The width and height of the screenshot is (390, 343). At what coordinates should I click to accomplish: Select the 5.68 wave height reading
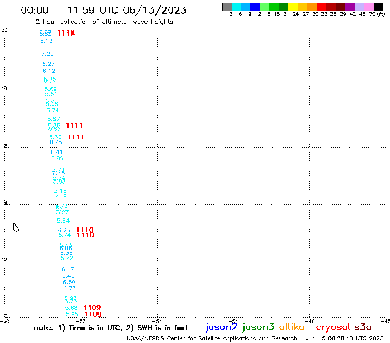(x=71, y=308)
